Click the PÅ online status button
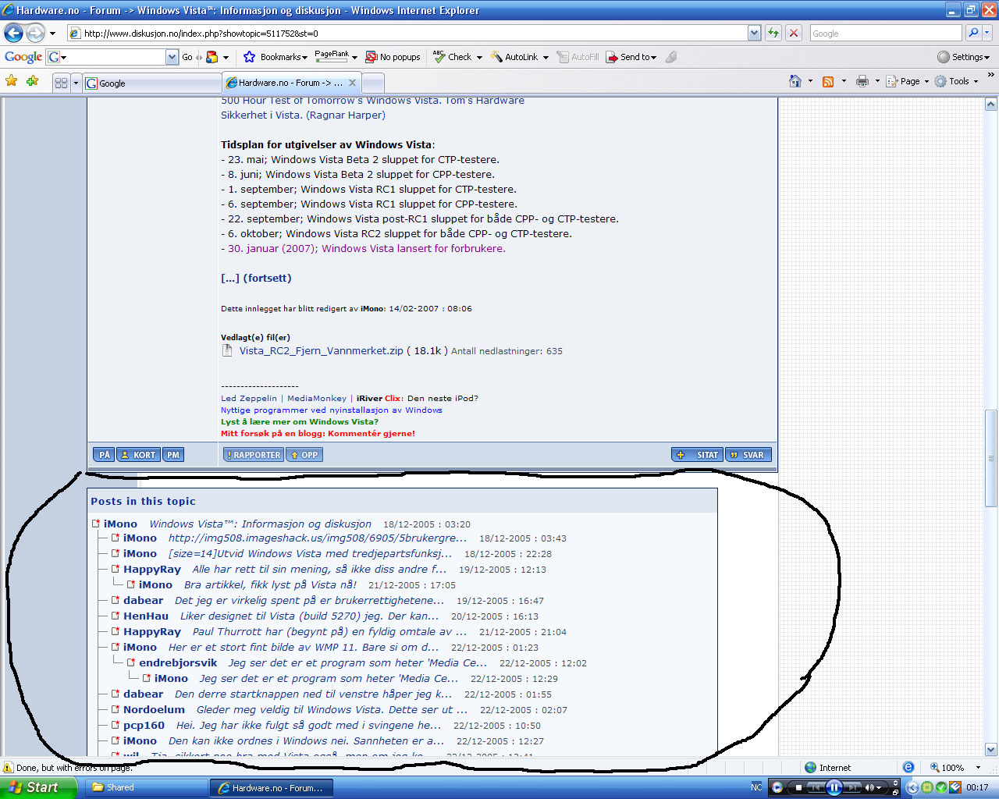999x799 pixels. pos(104,455)
